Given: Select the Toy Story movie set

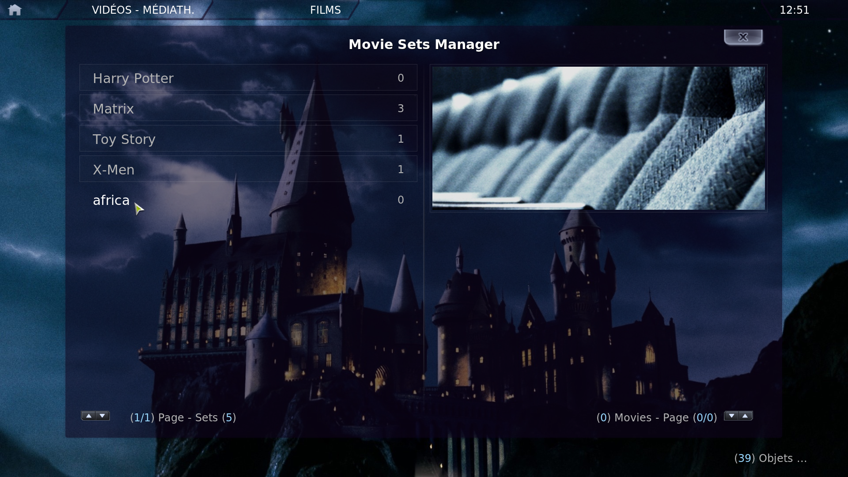Looking at the screenshot, I should pyautogui.click(x=248, y=139).
